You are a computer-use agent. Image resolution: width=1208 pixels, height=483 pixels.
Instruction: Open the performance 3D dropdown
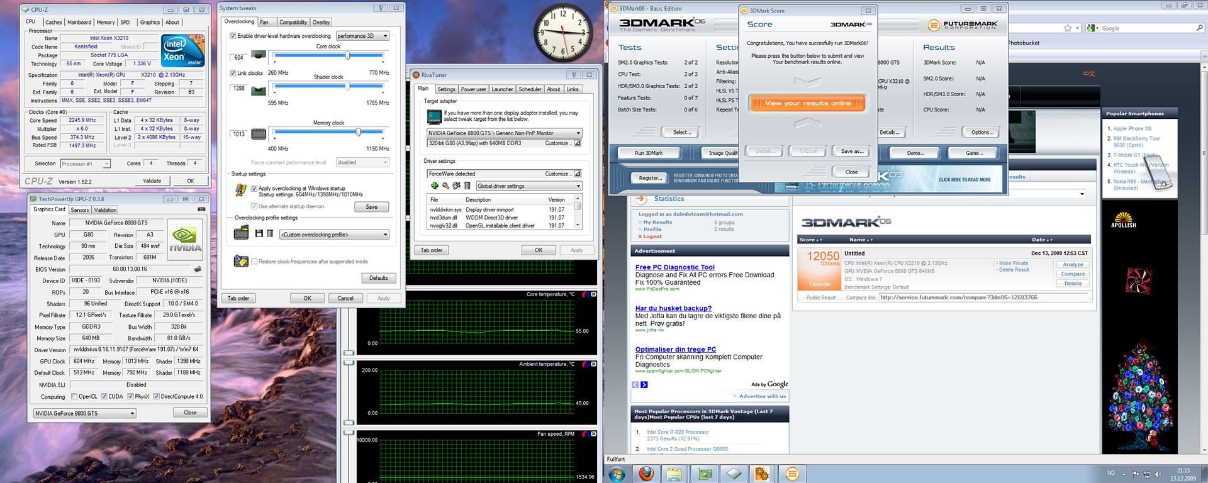click(x=362, y=36)
